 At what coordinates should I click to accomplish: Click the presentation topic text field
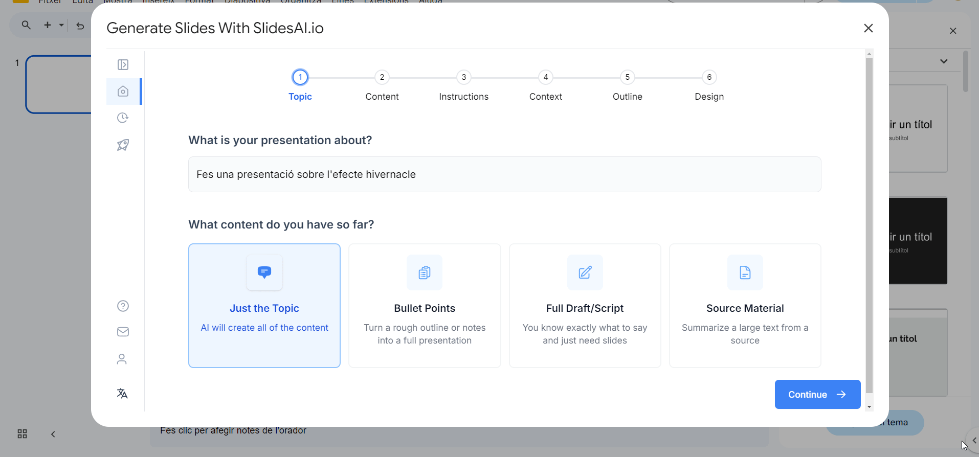pyautogui.click(x=504, y=174)
